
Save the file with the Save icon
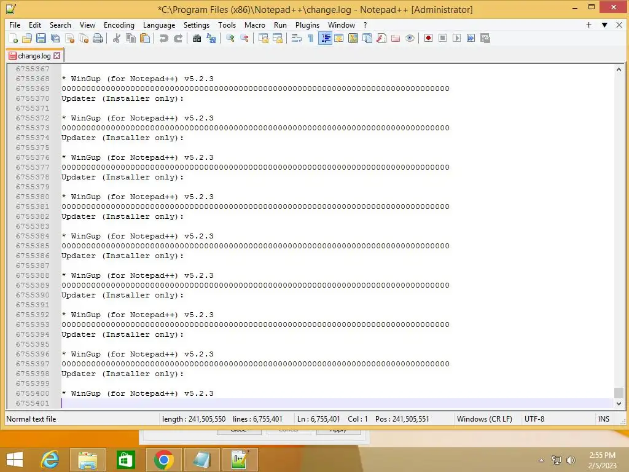[x=41, y=38]
